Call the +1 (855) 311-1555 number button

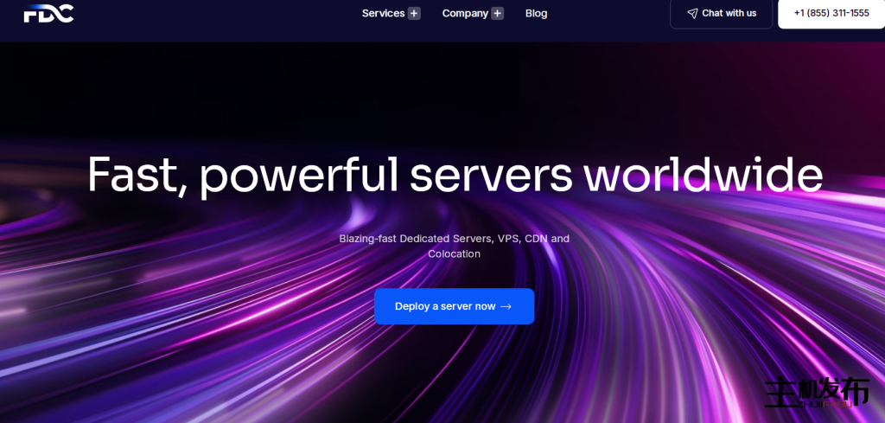[x=831, y=13]
